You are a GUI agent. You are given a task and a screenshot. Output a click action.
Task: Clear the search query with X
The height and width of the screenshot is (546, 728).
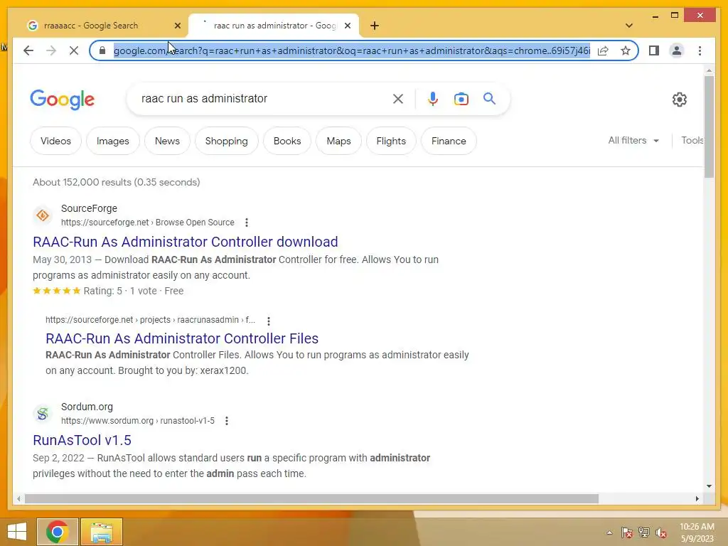coord(398,98)
